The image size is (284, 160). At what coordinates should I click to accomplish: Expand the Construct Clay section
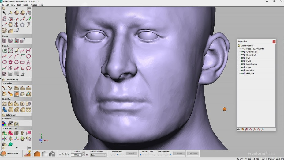(12, 80)
